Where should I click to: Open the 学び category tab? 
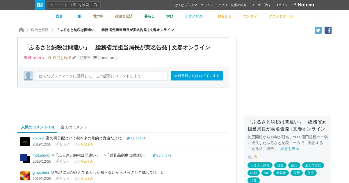[x=170, y=16]
